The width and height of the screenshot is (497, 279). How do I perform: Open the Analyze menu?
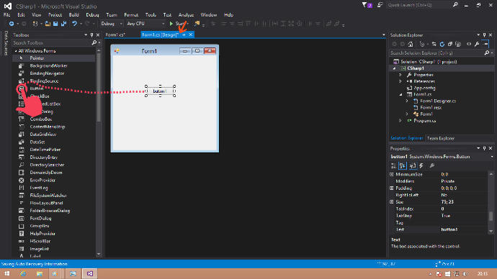pyautogui.click(x=186, y=14)
